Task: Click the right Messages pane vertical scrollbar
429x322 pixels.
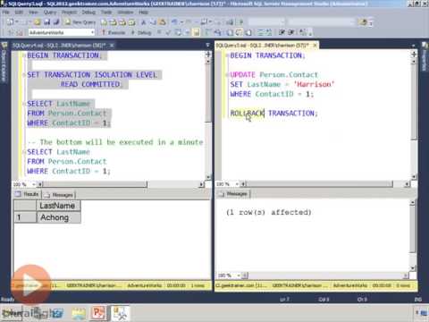Action: click(x=413, y=235)
